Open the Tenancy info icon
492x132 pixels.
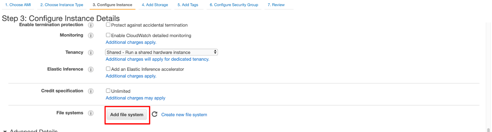(x=91, y=53)
